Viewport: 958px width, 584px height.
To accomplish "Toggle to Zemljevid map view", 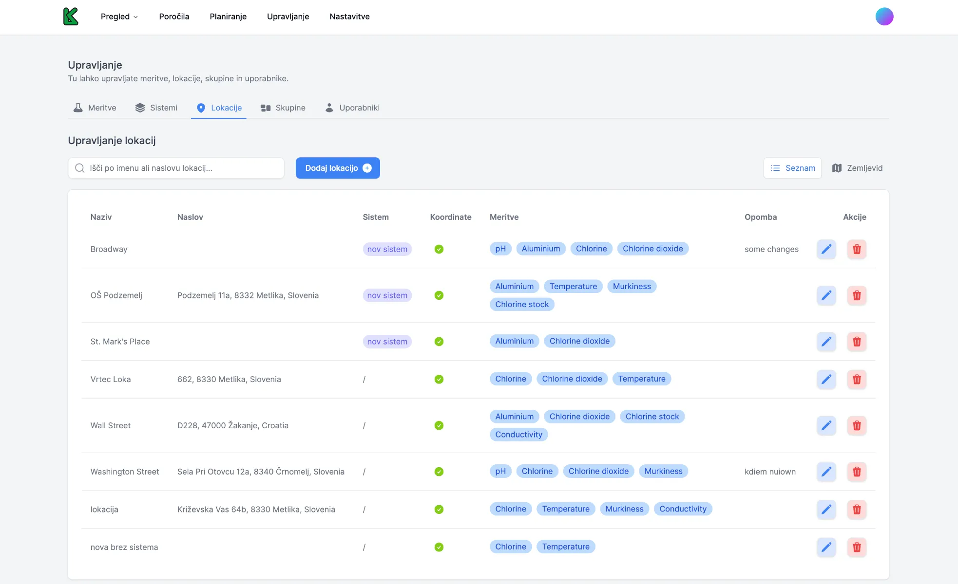I will click(x=858, y=167).
